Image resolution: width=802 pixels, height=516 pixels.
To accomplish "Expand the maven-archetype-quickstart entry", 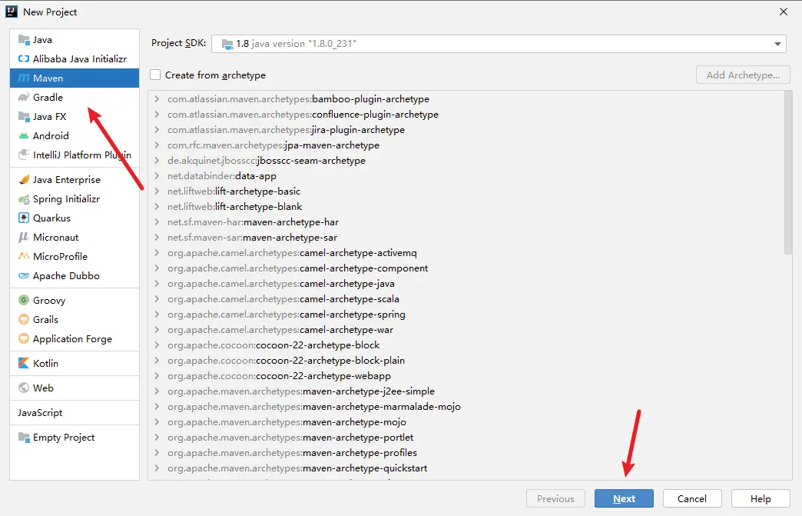I will point(157,468).
